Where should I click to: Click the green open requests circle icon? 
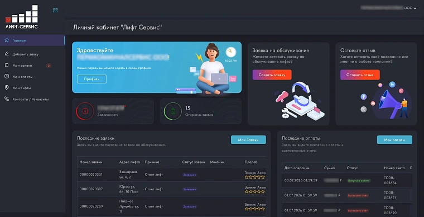pyautogui.click(x=173, y=111)
